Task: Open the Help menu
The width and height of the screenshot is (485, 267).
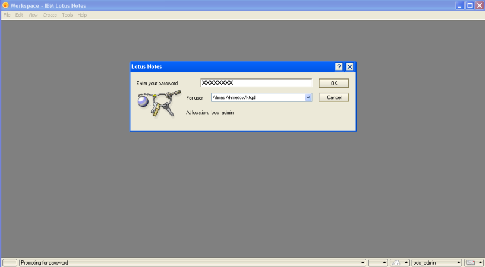Action: (82, 15)
